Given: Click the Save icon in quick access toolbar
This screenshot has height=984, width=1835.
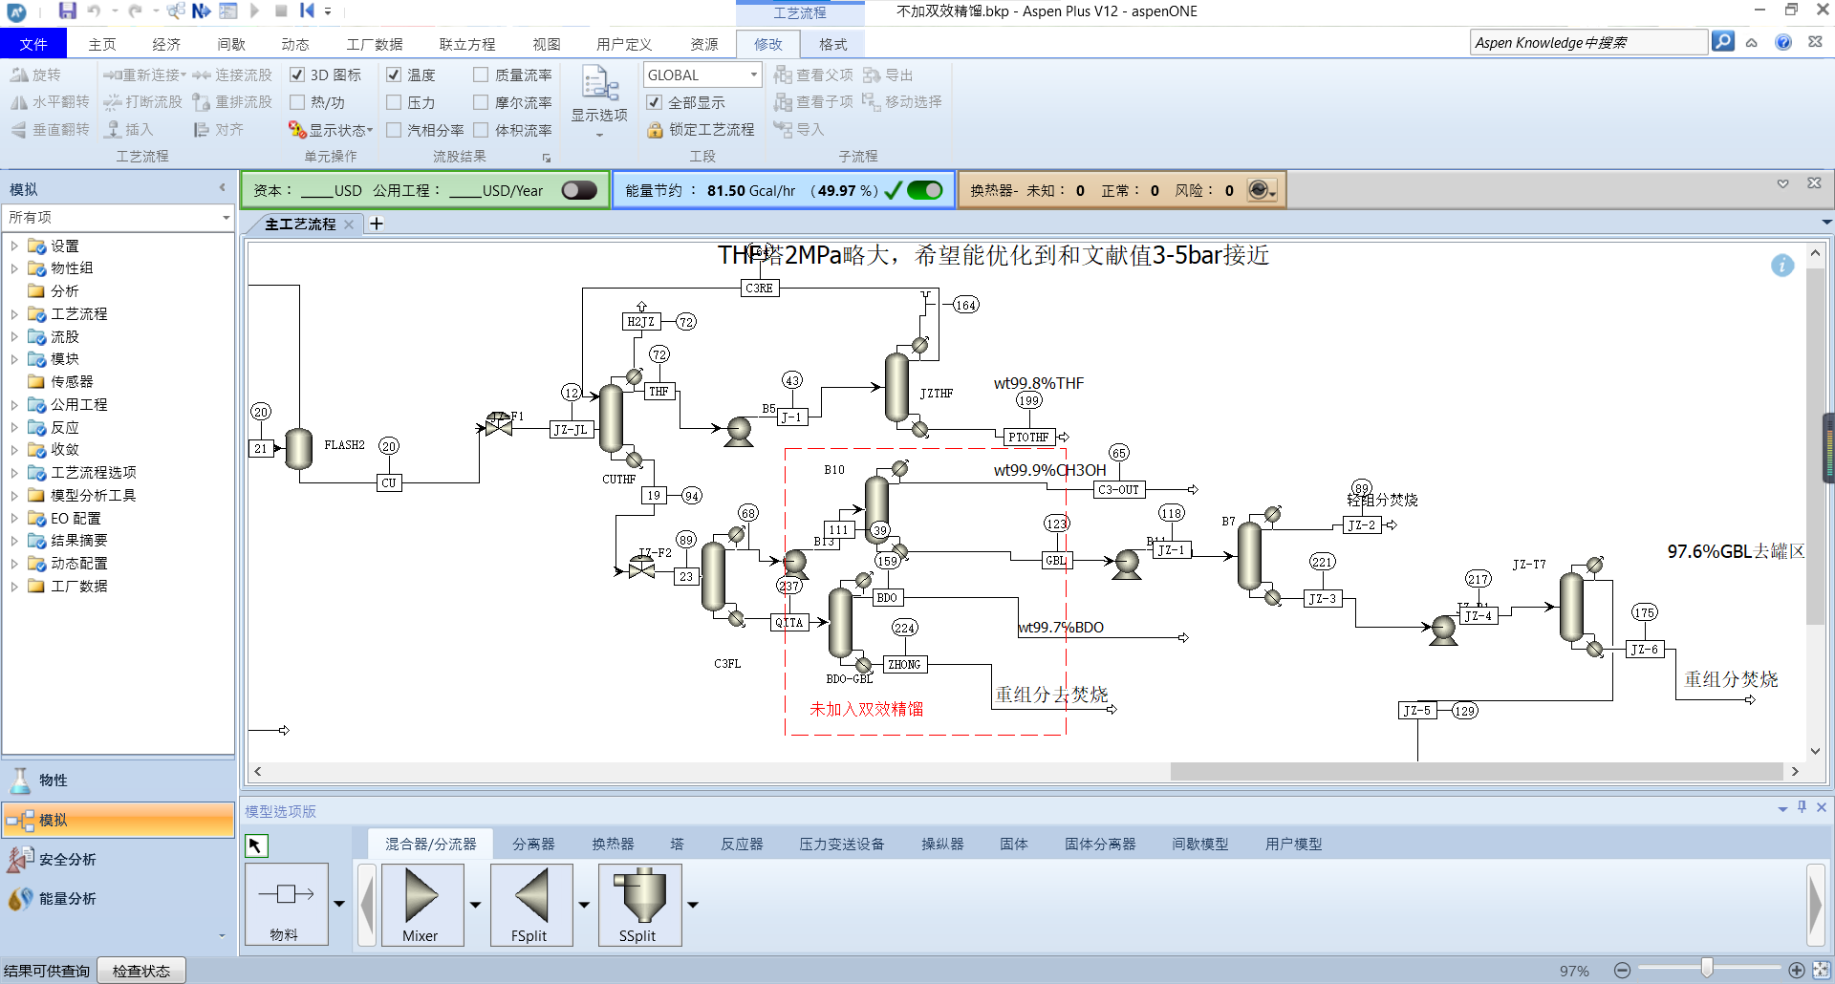Looking at the screenshot, I should click(x=67, y=11).
